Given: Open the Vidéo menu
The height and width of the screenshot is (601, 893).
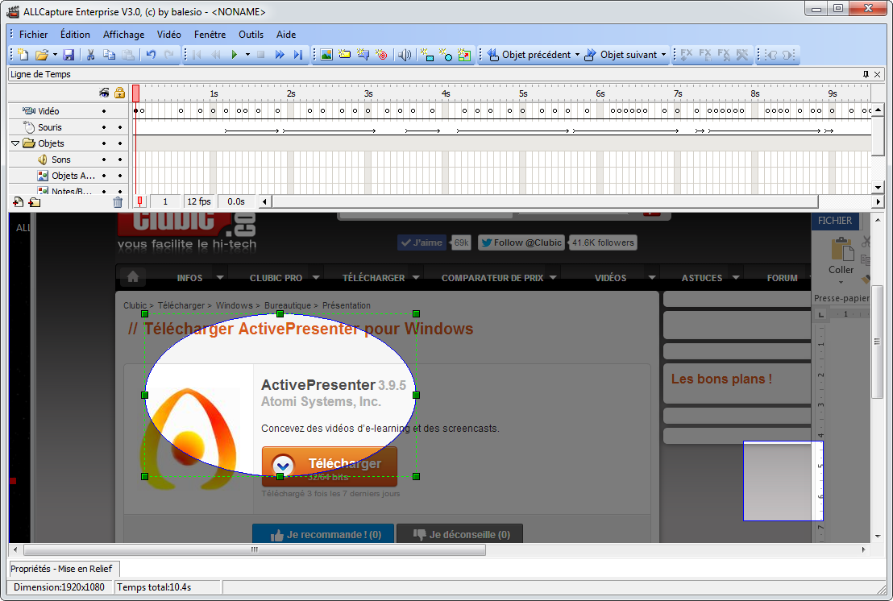Looking at the screenshot, I should click(x=169, y=34).
